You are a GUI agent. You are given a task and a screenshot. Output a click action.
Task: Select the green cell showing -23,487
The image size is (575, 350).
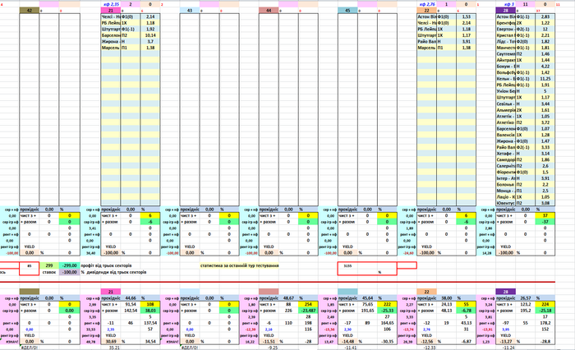[308, 311]
